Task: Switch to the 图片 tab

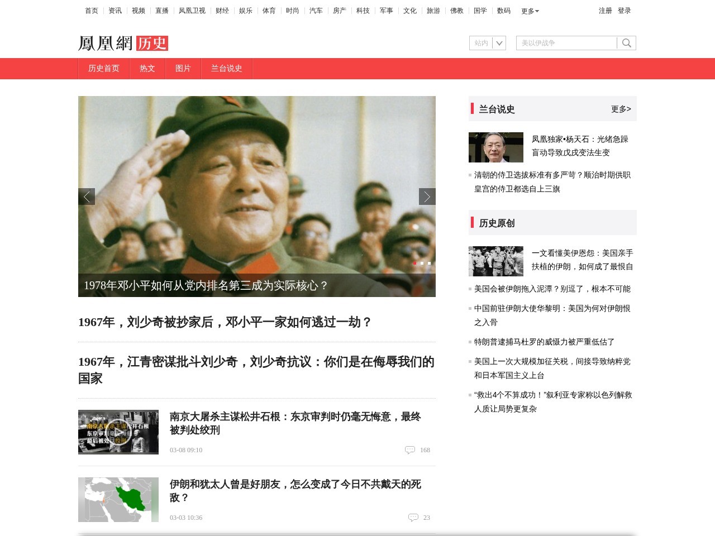Action: [x=183, y=68]
